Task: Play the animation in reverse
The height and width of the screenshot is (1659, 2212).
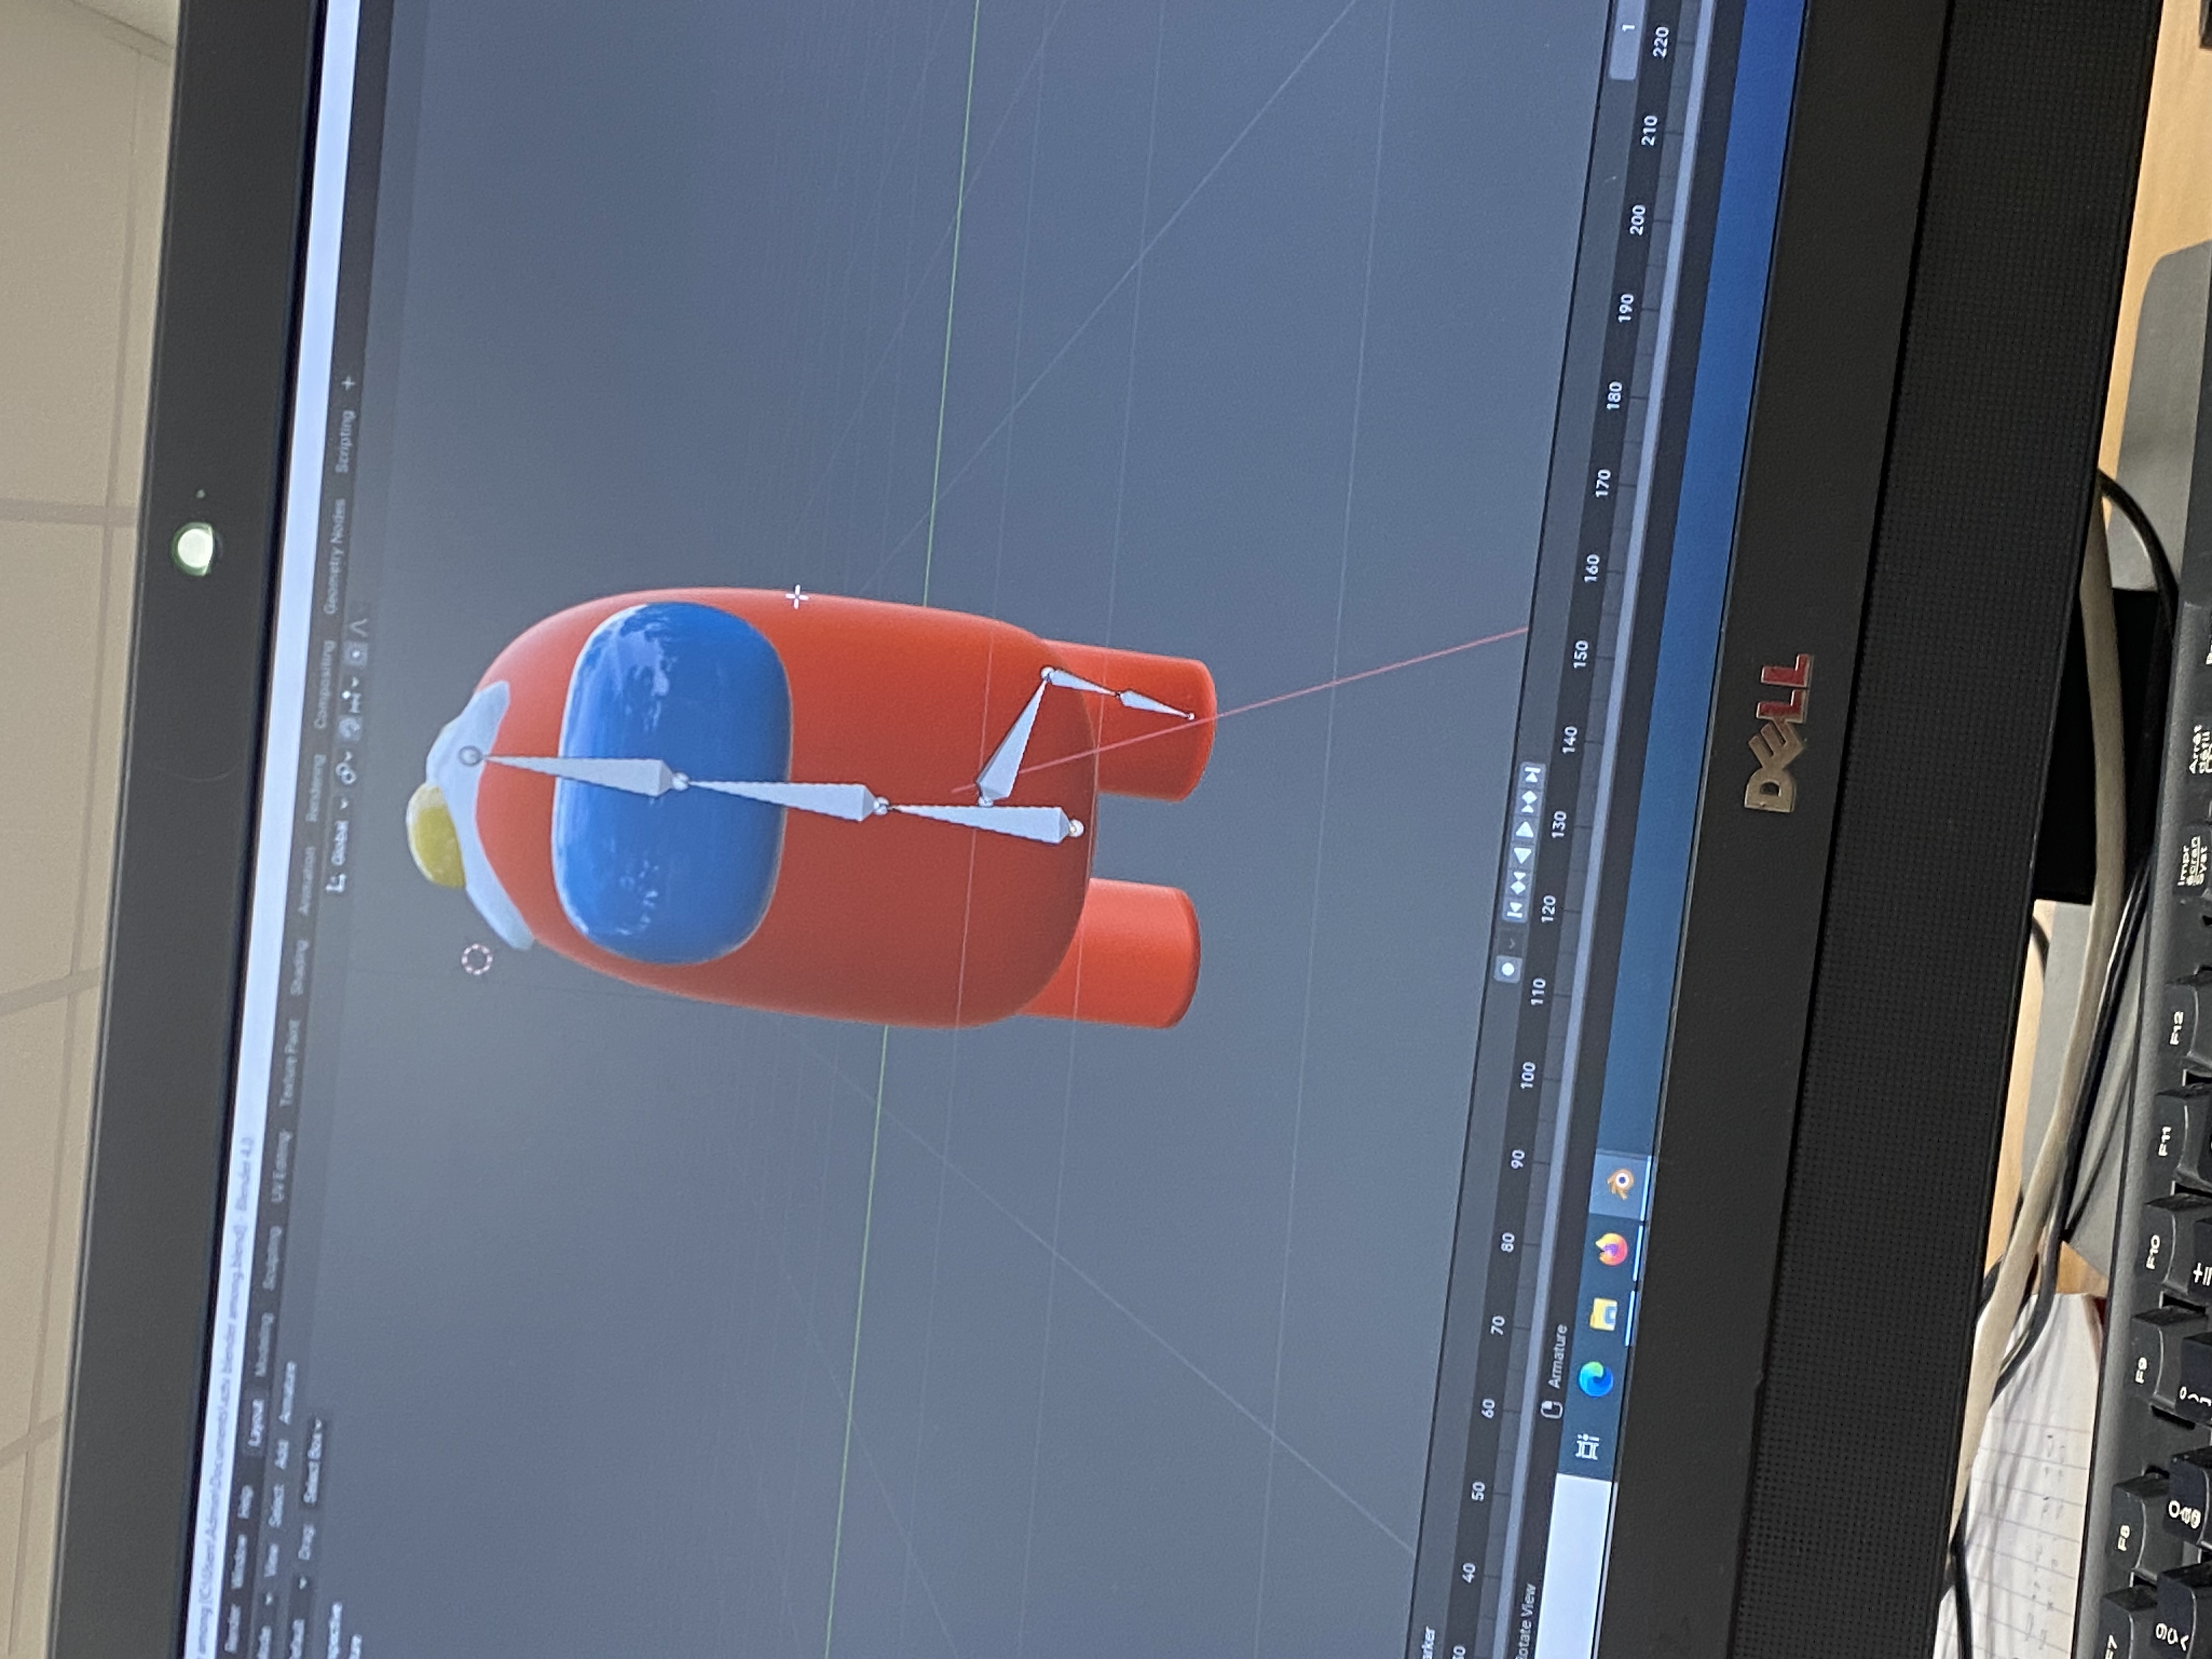Action: [1521, 855]
